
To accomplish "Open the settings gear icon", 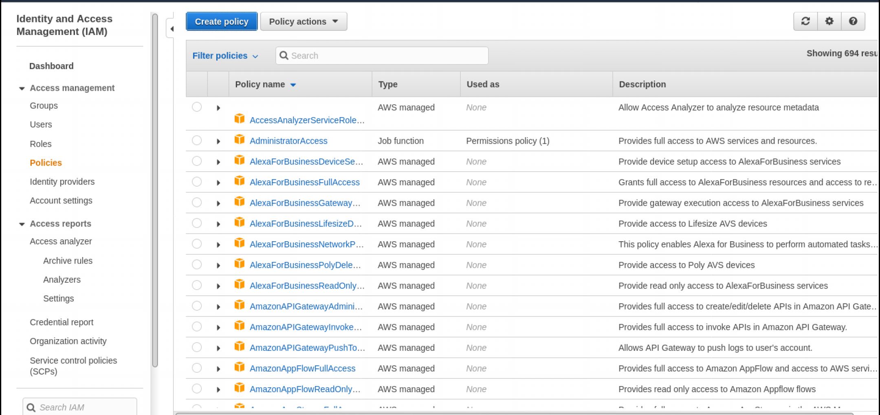I will coord(829,21).
